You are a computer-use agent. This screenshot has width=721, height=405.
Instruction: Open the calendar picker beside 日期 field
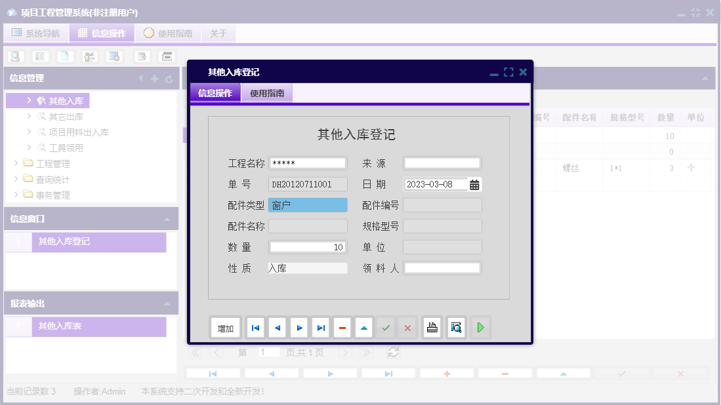[474, 184]
